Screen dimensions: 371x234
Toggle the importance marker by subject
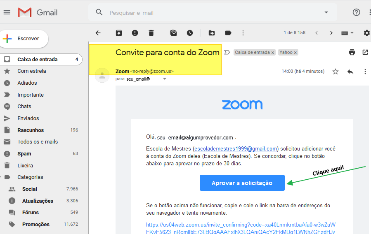227,52
